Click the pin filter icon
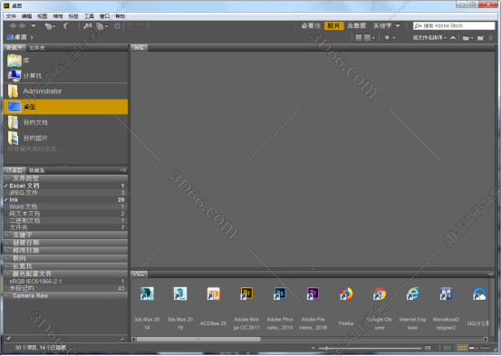 [x=8, y=339]
